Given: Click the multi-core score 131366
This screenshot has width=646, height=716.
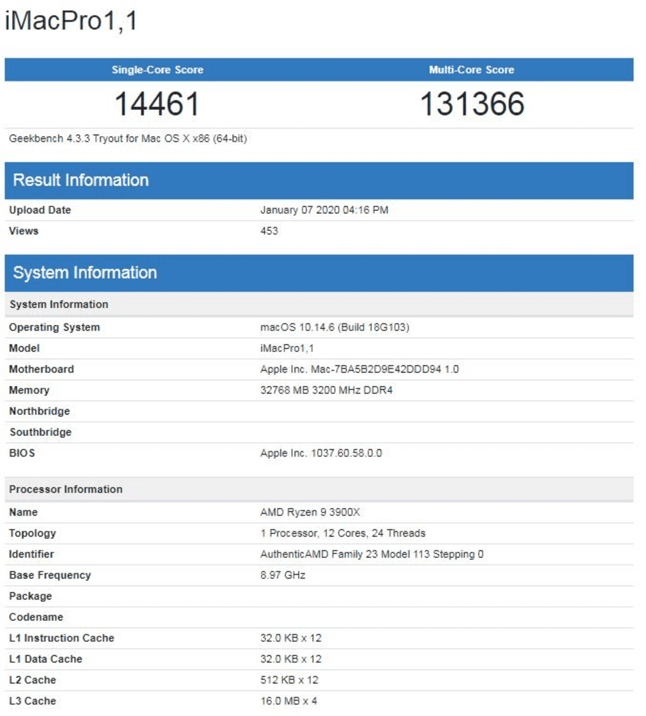Looking at the screenshot, I should [472, 104].
